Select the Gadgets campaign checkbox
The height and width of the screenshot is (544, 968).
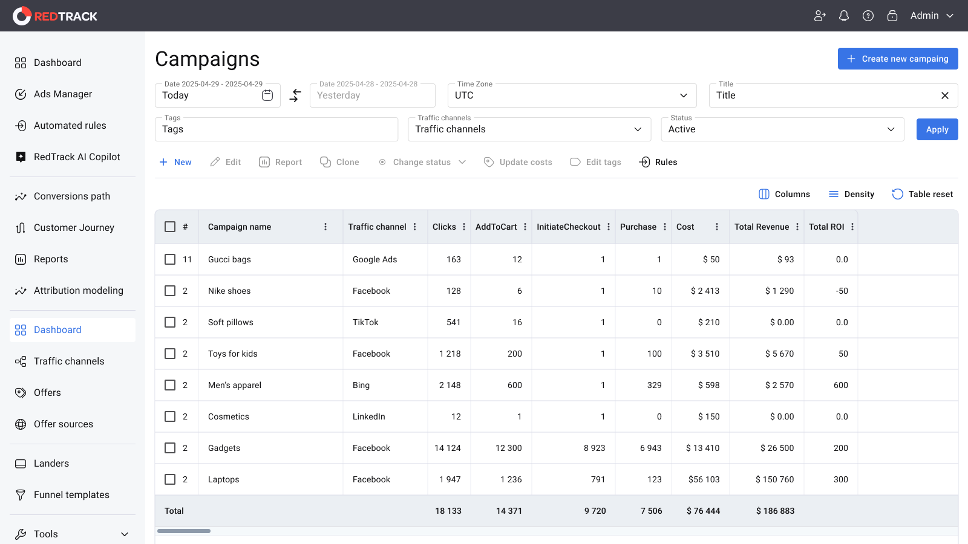[x=170, y=448]
